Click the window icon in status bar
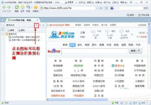 click(126, 103)
